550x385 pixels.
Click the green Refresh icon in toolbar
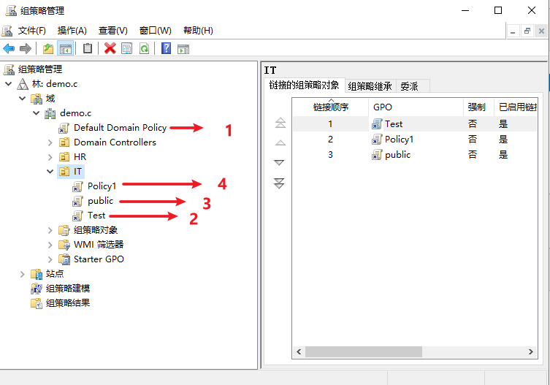point(144,48)
